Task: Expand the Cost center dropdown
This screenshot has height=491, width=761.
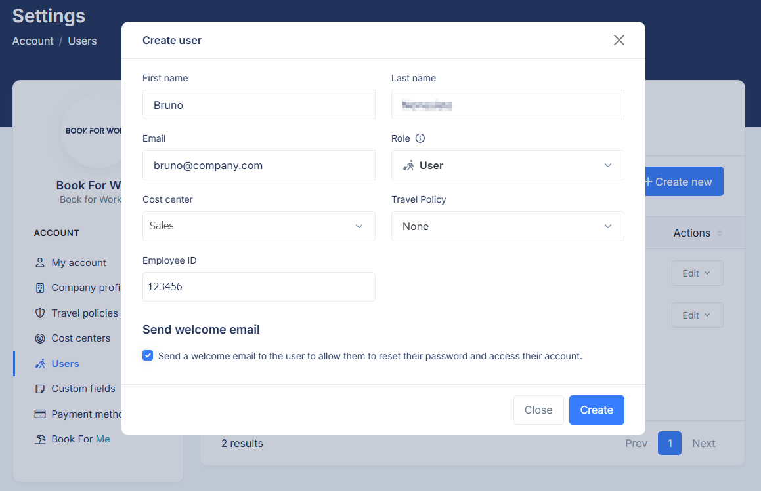Action: [x=259, y=226]
